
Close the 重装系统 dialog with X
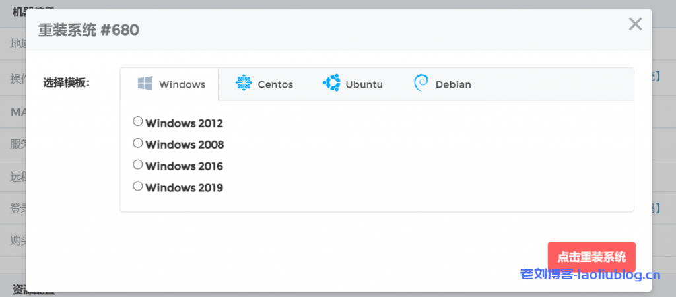click(635, 25)
